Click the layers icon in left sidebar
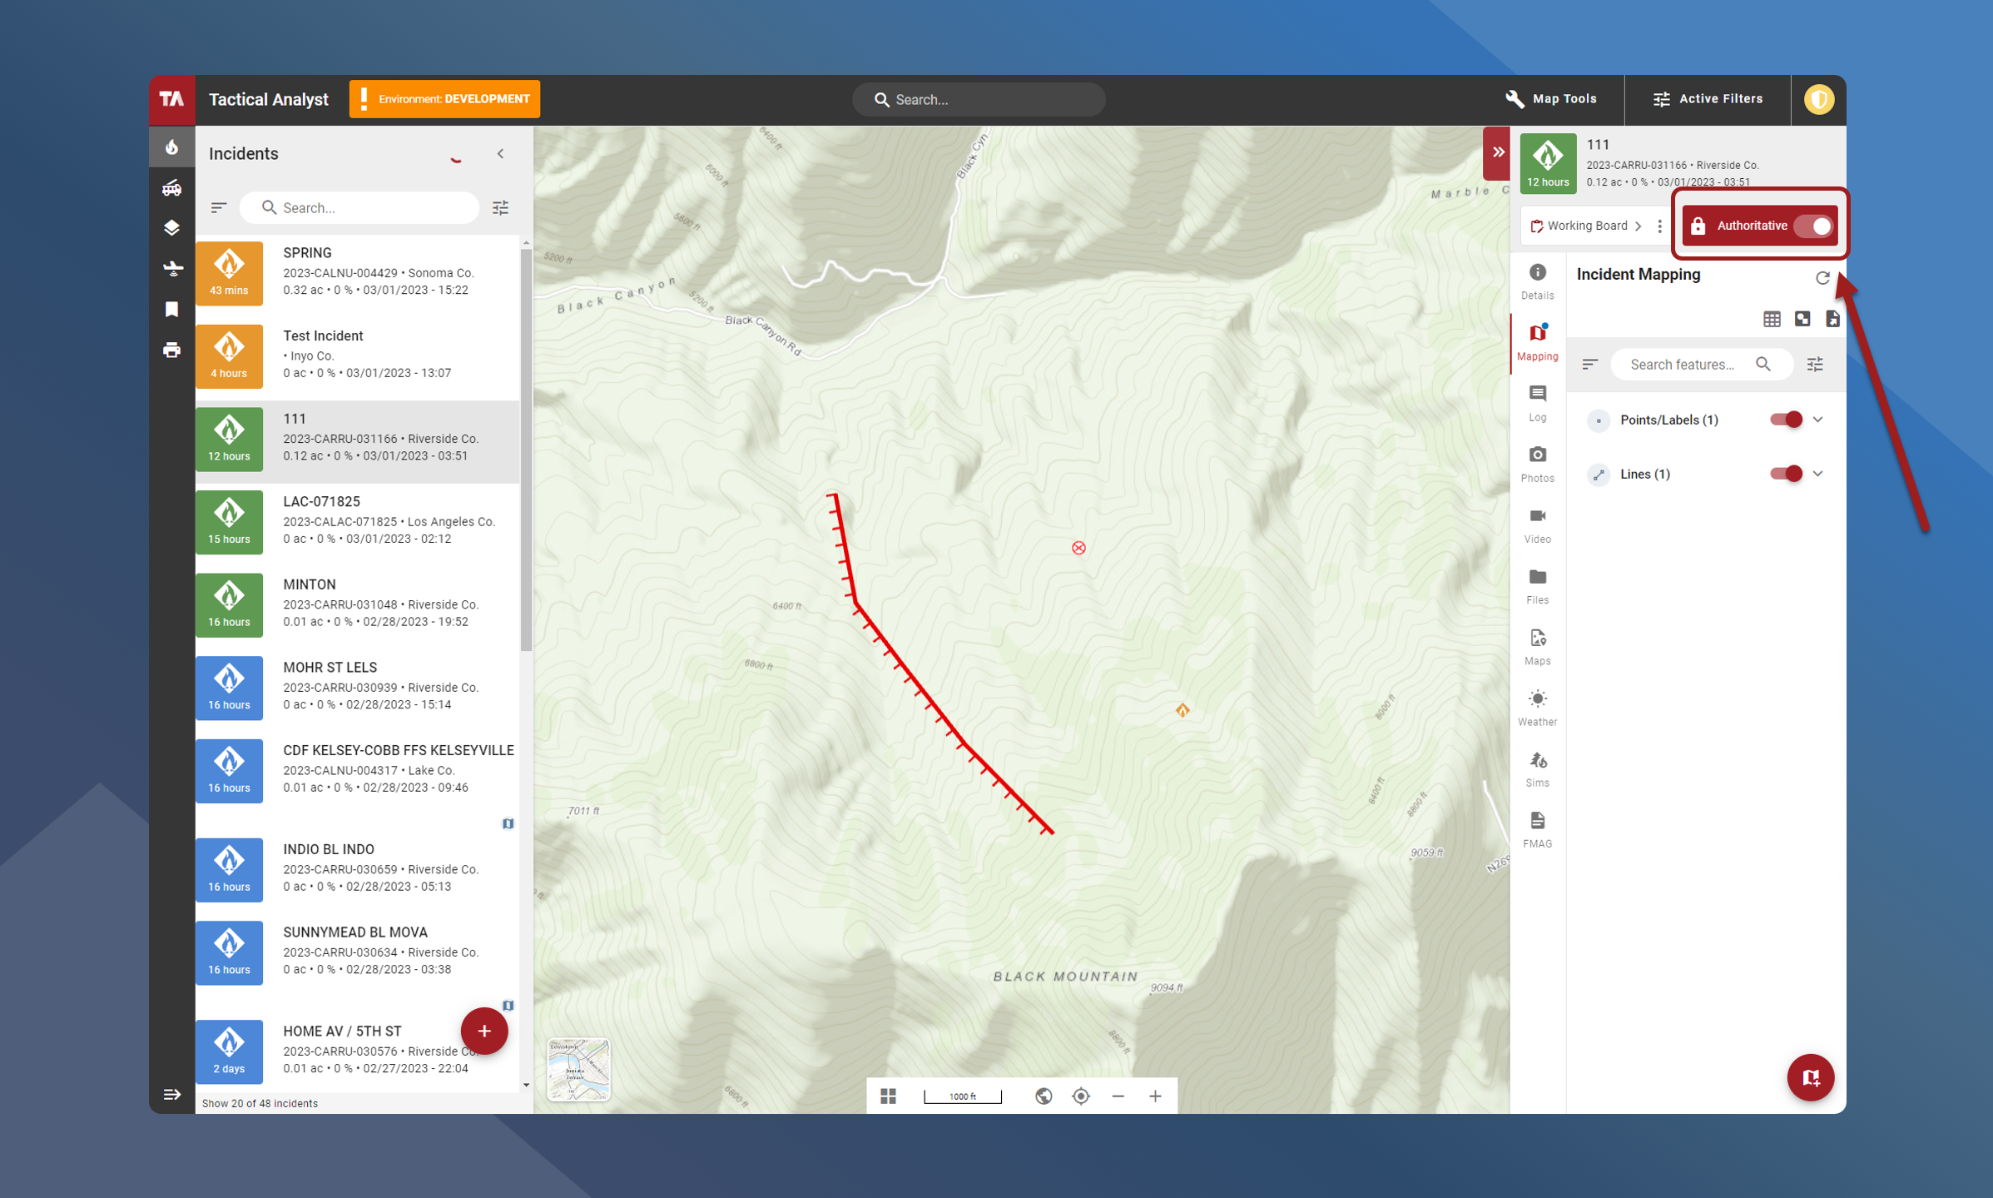 pos(172,228)
